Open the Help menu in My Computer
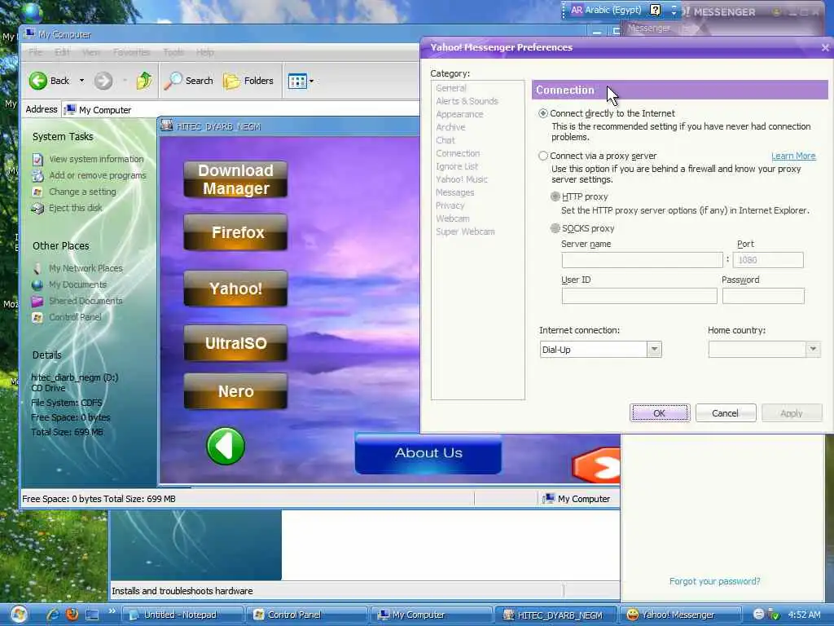Viewport: 834px width, 626px height. click(204, 52)
